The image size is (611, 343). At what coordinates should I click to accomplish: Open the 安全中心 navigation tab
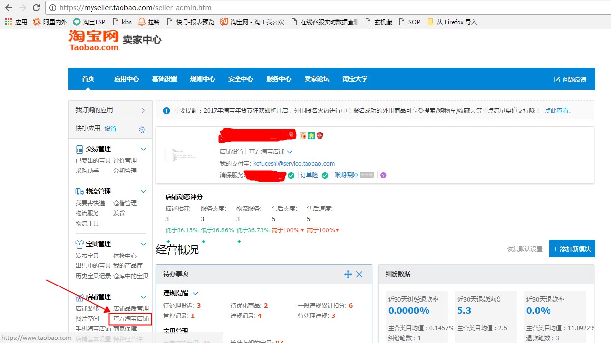(x=241, y=79)
